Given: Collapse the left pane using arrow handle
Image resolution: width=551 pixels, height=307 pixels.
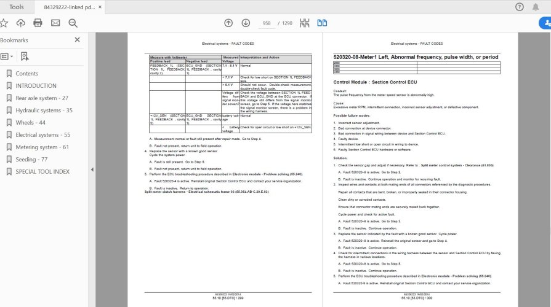Looking at the screenshot, I should click(x=92, y=169).
